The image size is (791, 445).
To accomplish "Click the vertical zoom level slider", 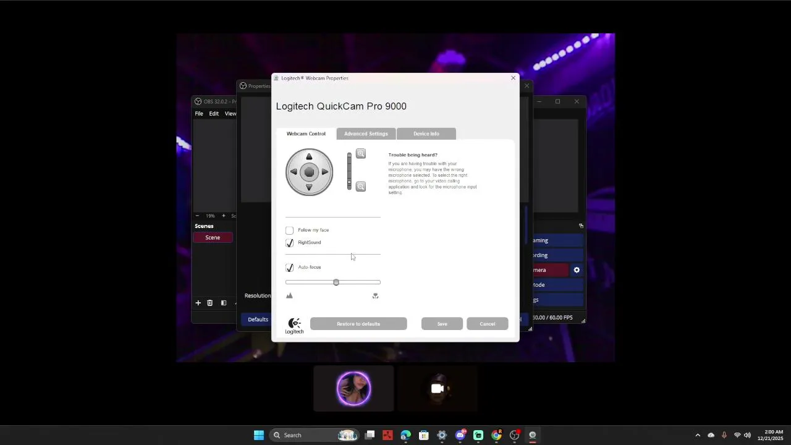I will [349, 171].
